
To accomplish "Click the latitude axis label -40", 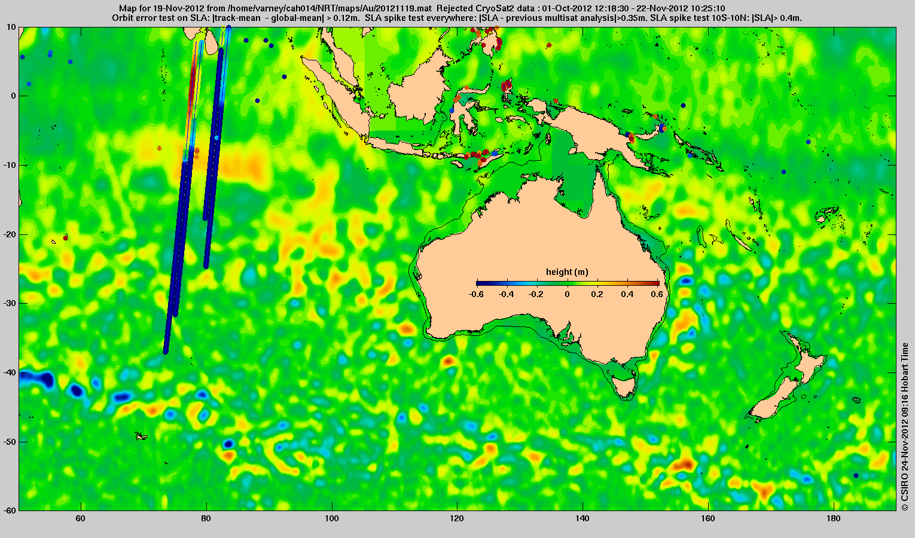I will pyautogui.click(x=9, y=372).
